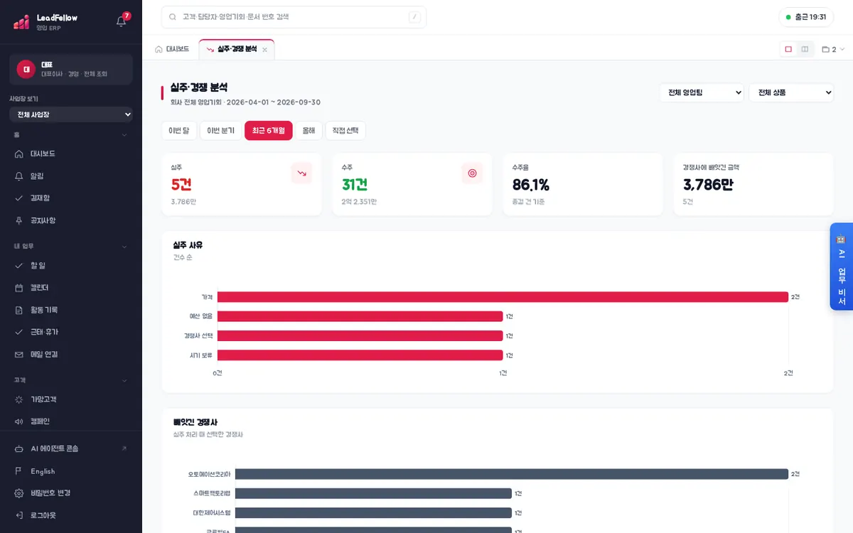Click the spinner icon next to 가망고객

pyautogui.click(x=19, y=399)
